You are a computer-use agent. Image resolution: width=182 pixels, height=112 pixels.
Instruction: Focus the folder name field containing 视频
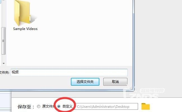[x=69, y=73]
